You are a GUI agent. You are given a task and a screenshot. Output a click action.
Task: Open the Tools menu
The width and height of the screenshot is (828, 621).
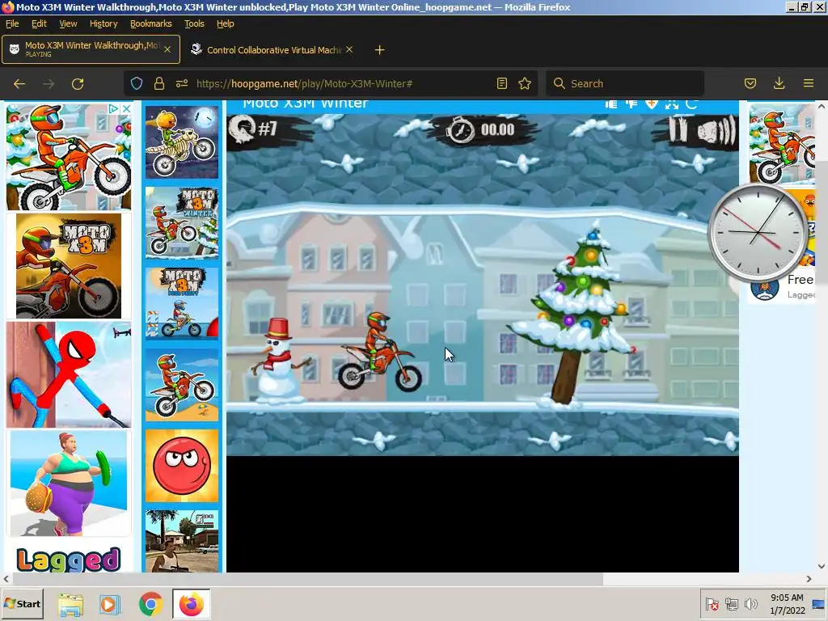coord(194,23)
